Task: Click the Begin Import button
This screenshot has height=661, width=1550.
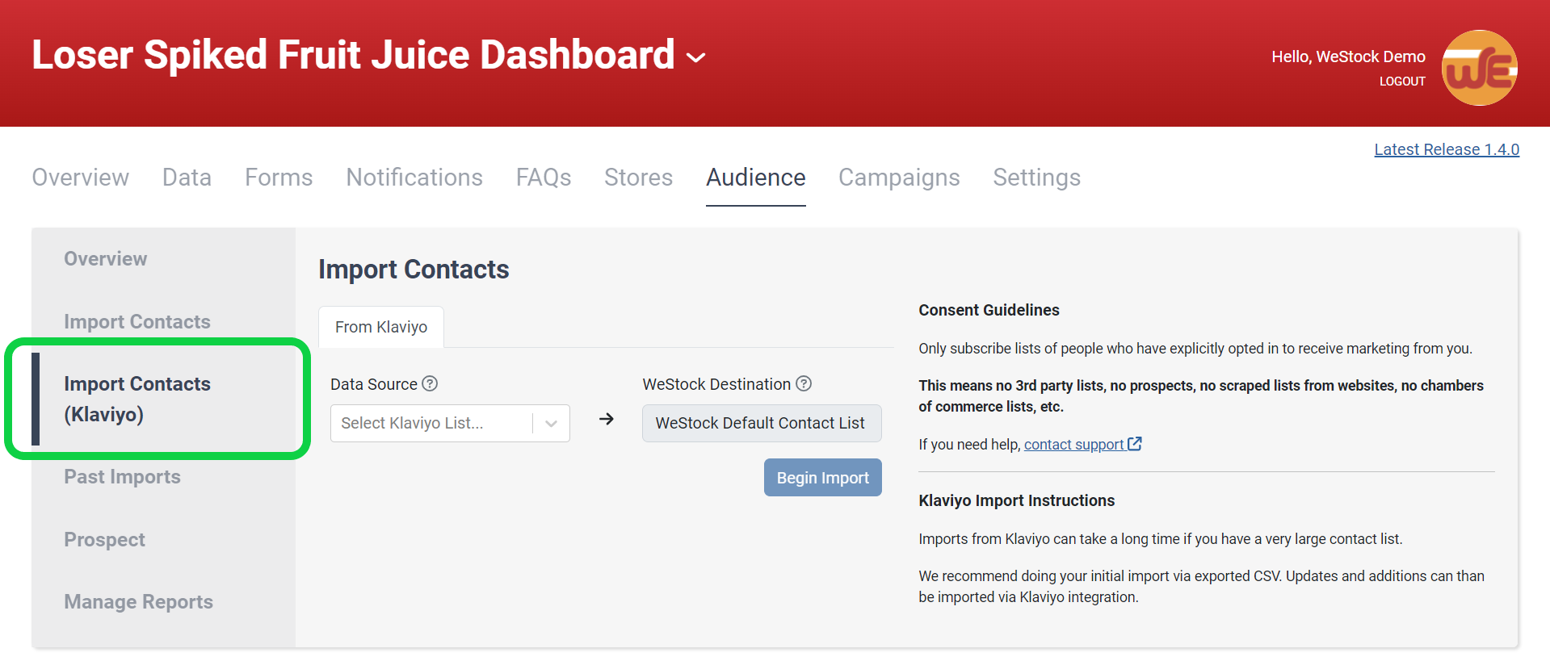Action: click(x=823, y=478)
